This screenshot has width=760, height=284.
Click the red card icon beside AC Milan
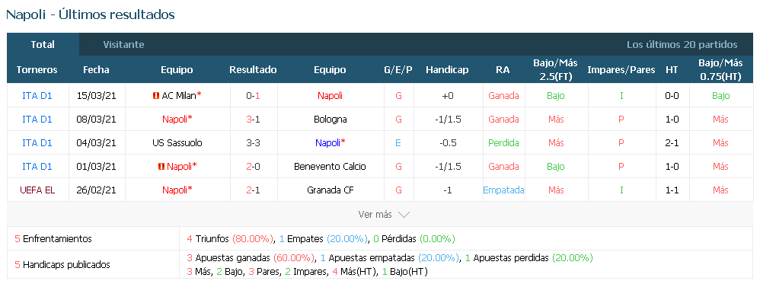click(155, 96)
